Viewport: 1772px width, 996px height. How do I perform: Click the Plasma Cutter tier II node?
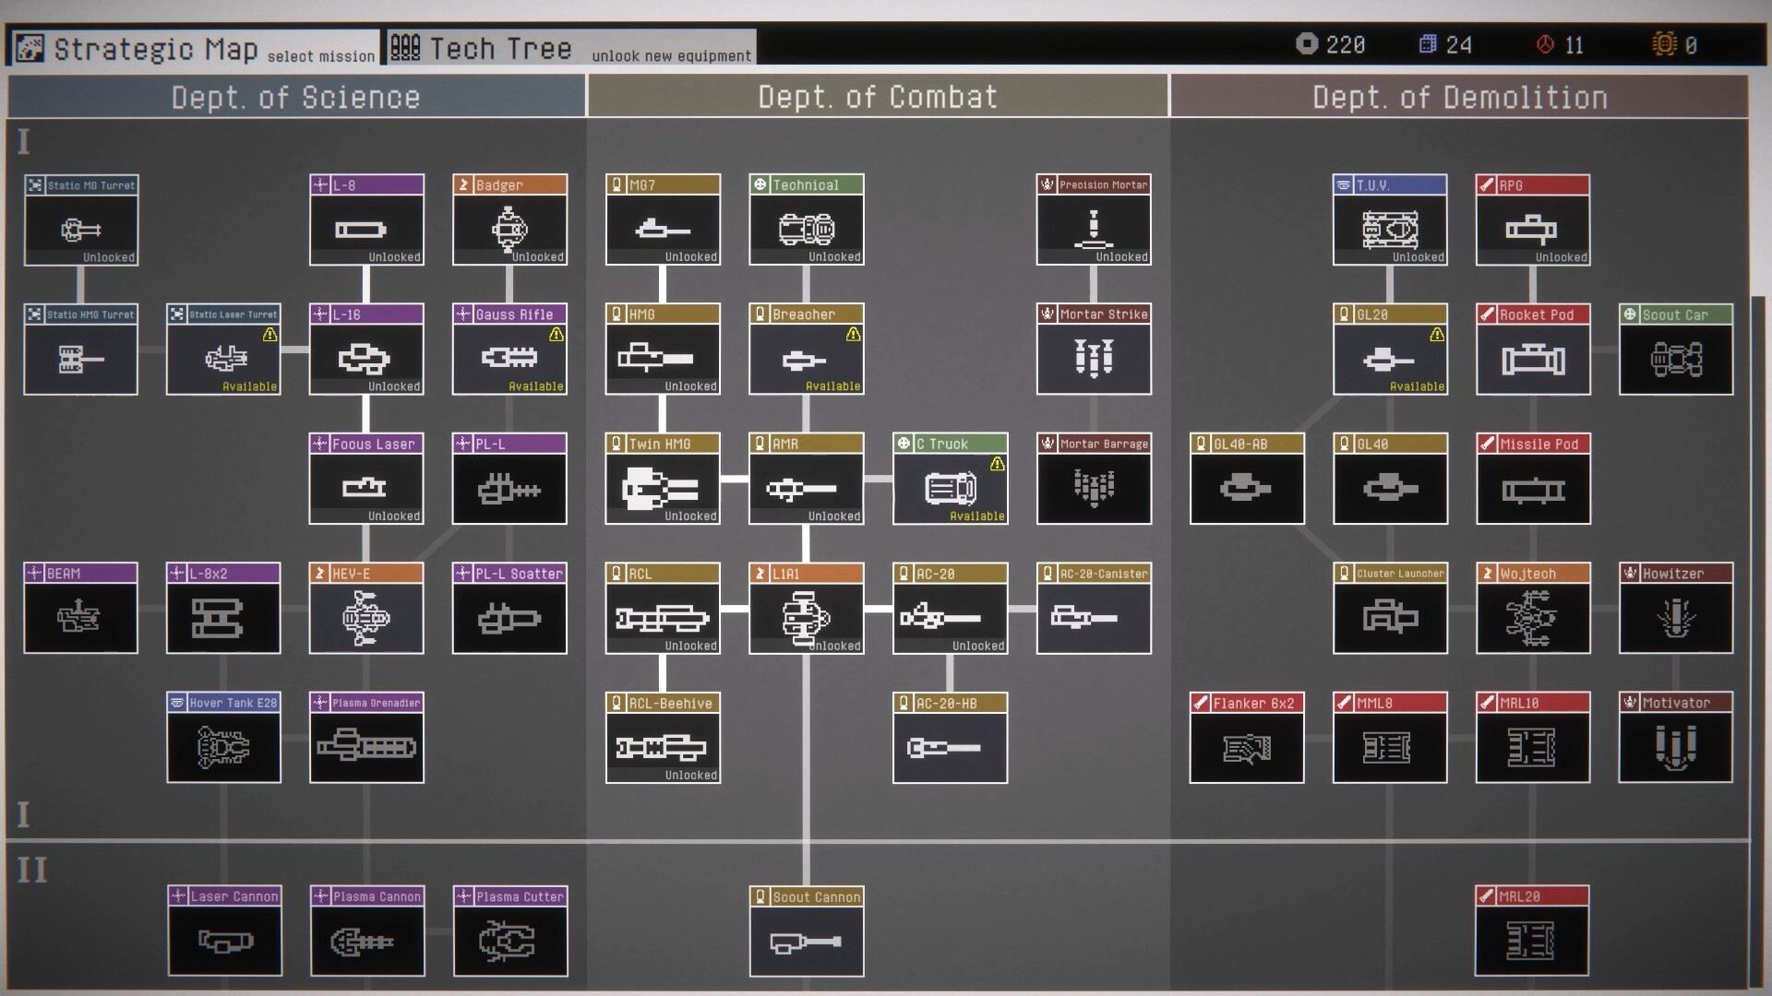(x=509, y=941)
